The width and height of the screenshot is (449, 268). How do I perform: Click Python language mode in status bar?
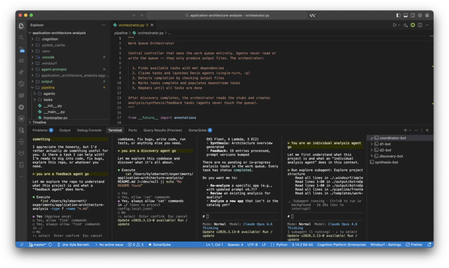(x=281, y=245)
